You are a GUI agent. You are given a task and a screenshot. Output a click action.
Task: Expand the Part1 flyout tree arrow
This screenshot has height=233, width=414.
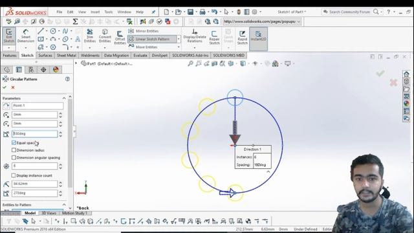(76, 63)
